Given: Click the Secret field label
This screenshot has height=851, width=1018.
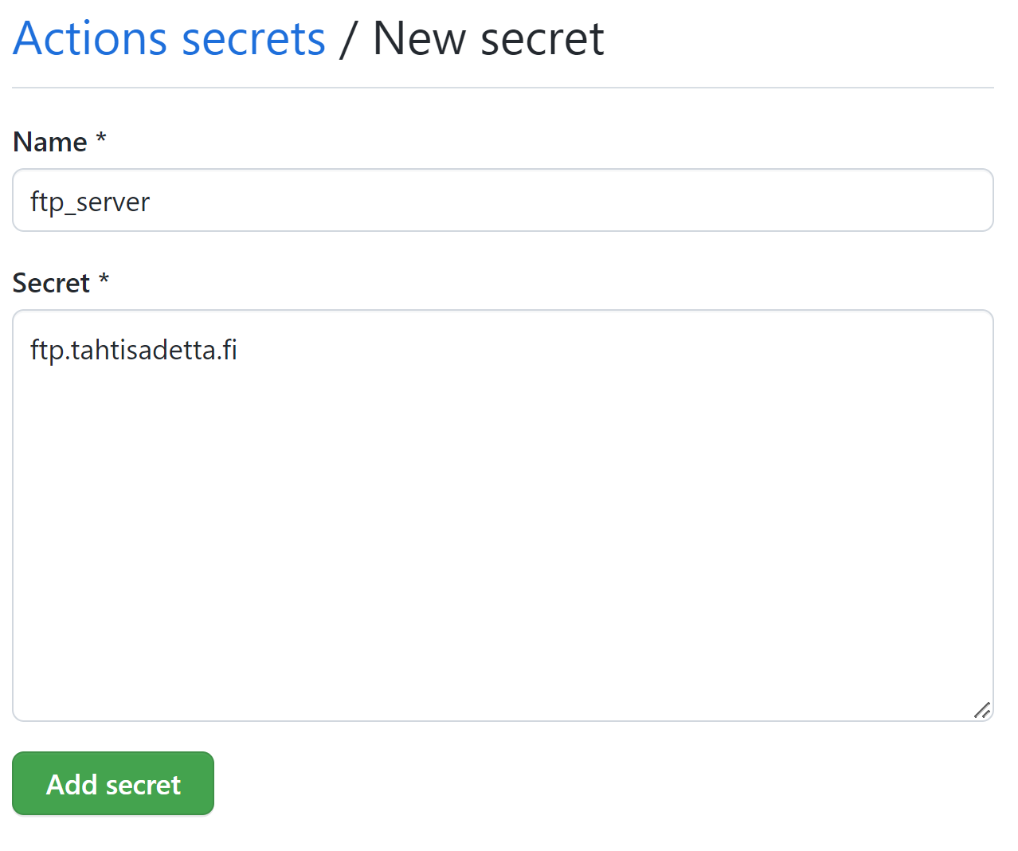Looking at the screenshot, I should pyautogui.click(x=51, y=283).
